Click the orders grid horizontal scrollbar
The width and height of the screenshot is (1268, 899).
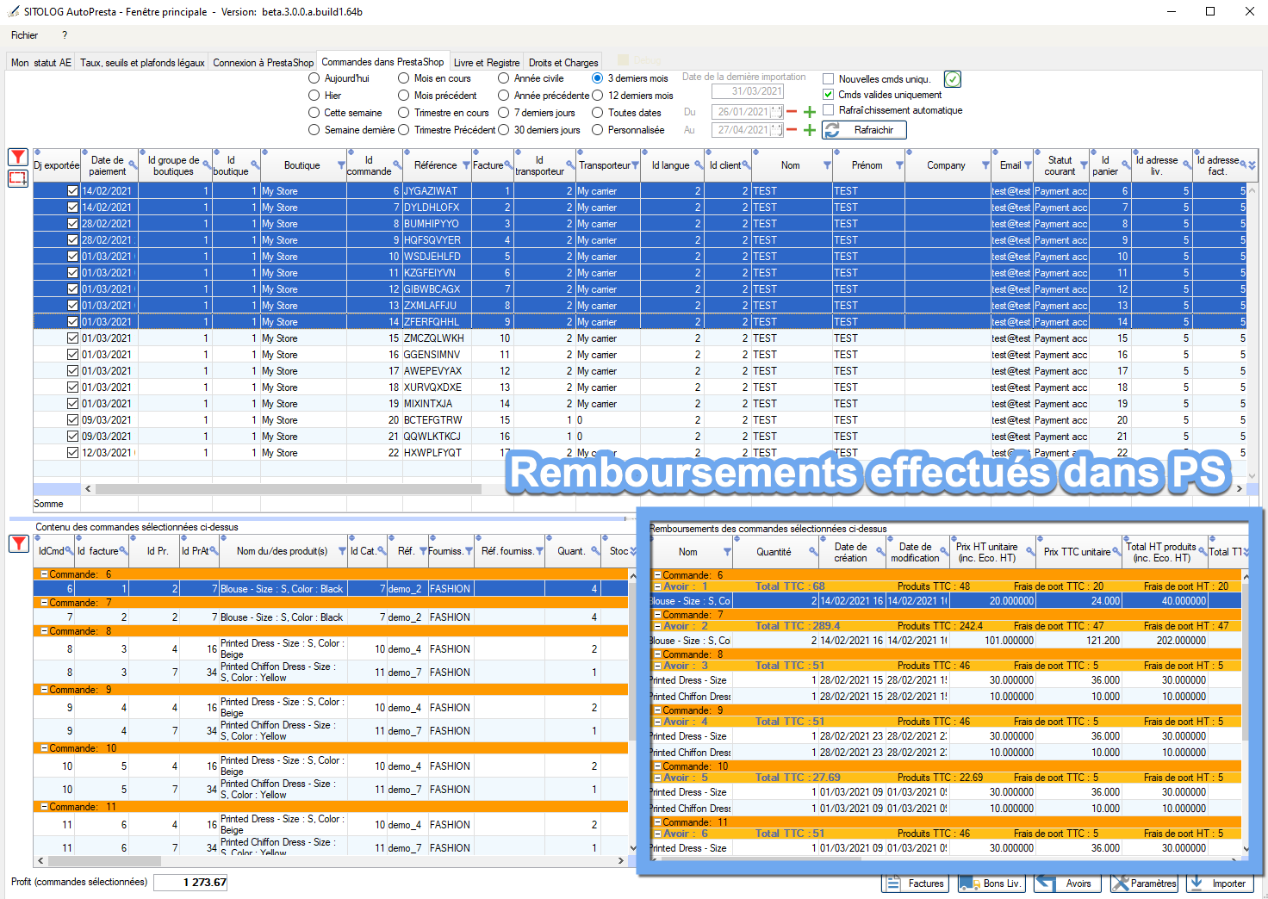pos(288,489)
